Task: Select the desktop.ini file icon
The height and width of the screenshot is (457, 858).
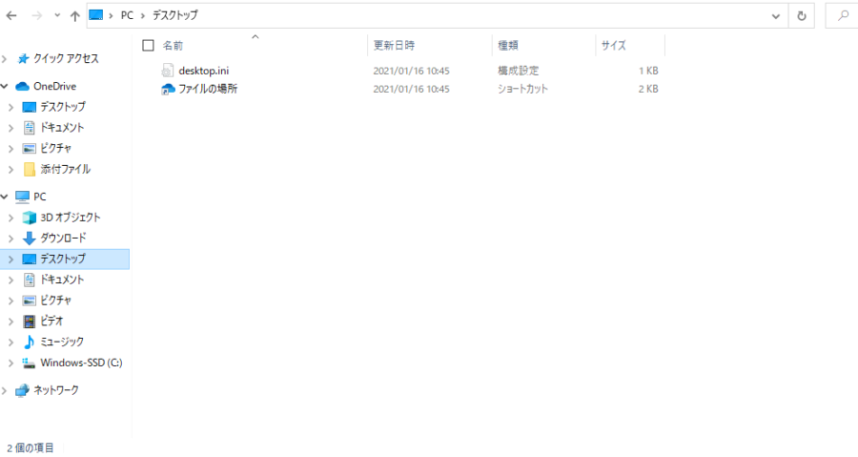Action: tap(168, 71)
